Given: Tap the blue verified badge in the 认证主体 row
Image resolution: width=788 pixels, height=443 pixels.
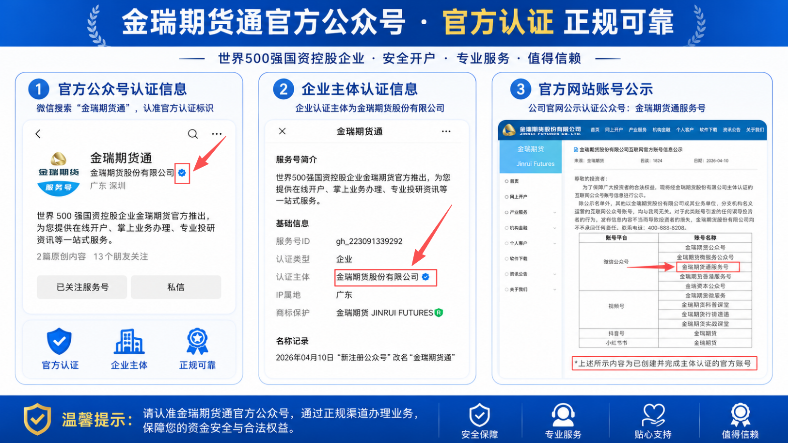Looking at the screenshot, I should (426, 277).
